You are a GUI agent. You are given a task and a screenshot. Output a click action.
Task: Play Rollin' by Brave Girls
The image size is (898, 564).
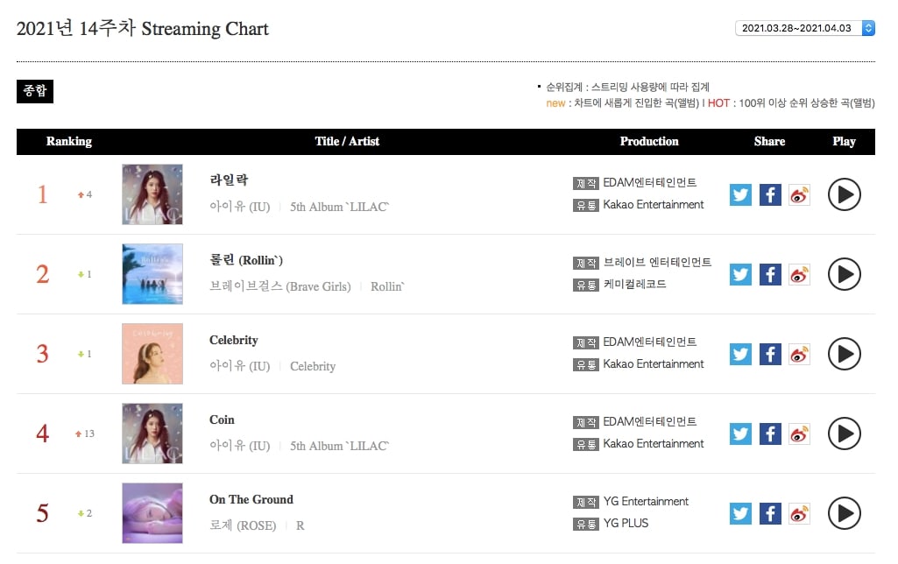point(845,274)
